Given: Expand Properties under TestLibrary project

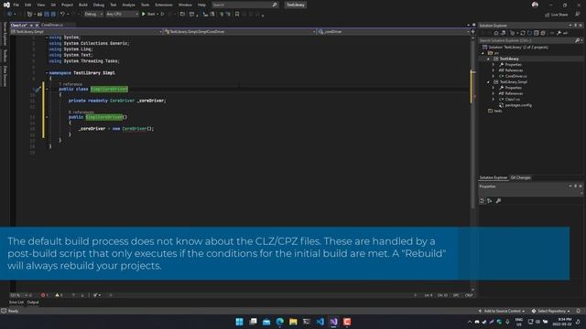Looking at the screenshot, I should pyautogui.click(x=494, y=65).
